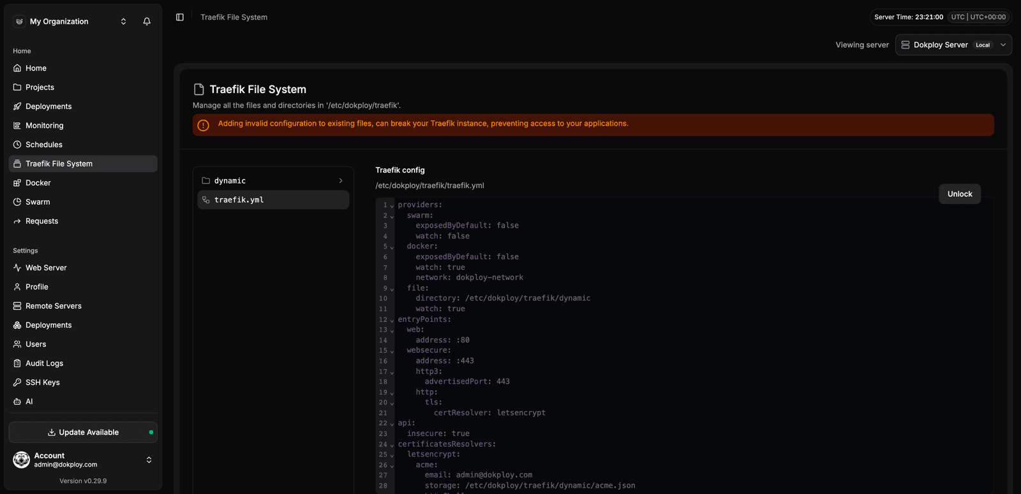Open the notifications bell
1021x494 pixels.
tap(147, 21)
